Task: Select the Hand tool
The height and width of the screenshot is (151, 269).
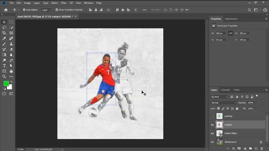Action: pyautogui.click(x=11, y=71)
